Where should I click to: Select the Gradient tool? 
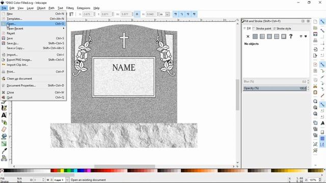[4, 143]
